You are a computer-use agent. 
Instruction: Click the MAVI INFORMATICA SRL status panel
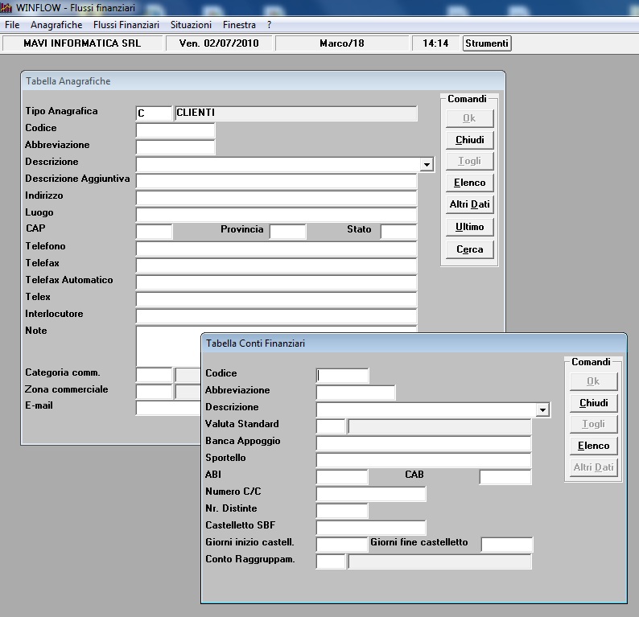point(82,43)
